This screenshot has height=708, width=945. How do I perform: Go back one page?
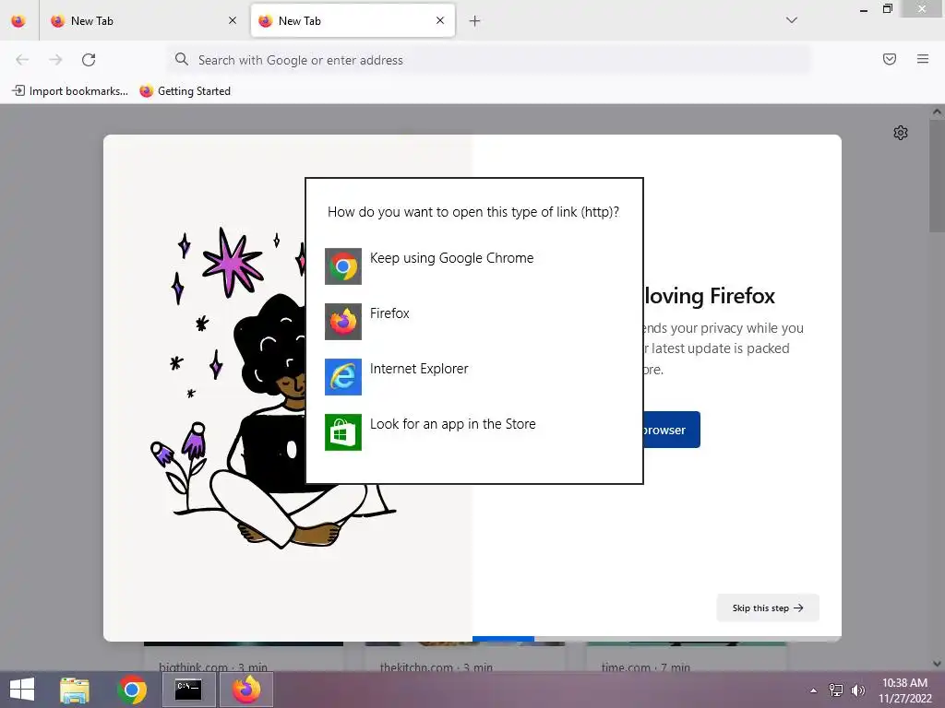click(22, 60)
